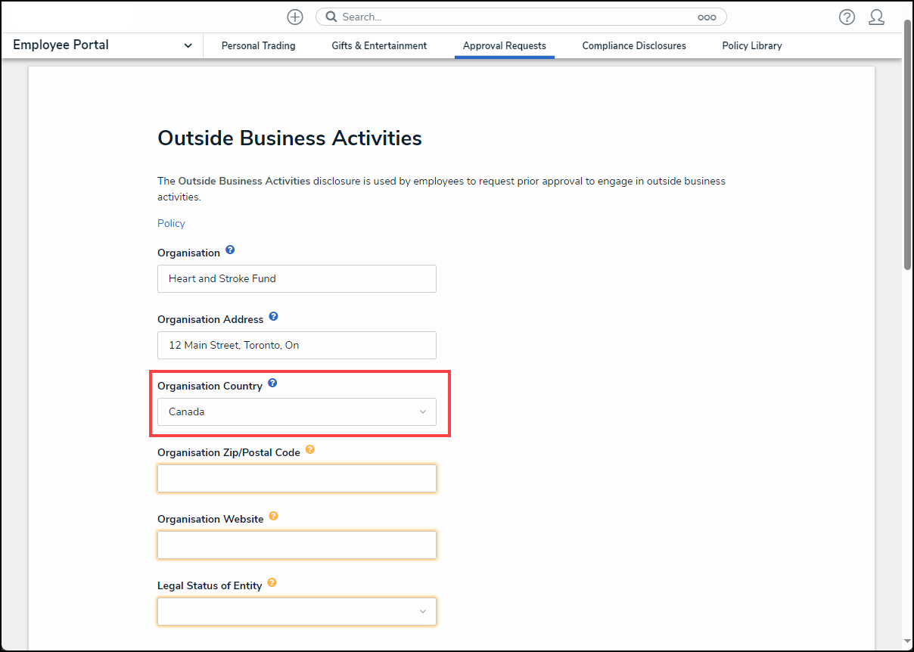Viewport: 914px width, 652px height.
Task: Click help icon beside Organisation Country
Action: point(272,383)
